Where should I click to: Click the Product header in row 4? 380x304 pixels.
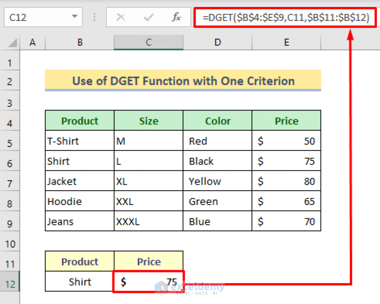click(x=80, y=121)
